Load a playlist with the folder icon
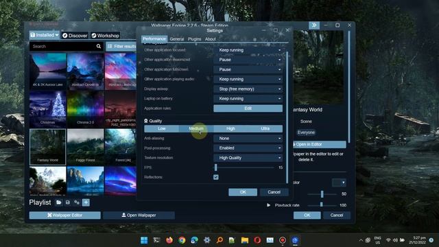The width and height of the screenshot is (439, 247). pos(58,202)
